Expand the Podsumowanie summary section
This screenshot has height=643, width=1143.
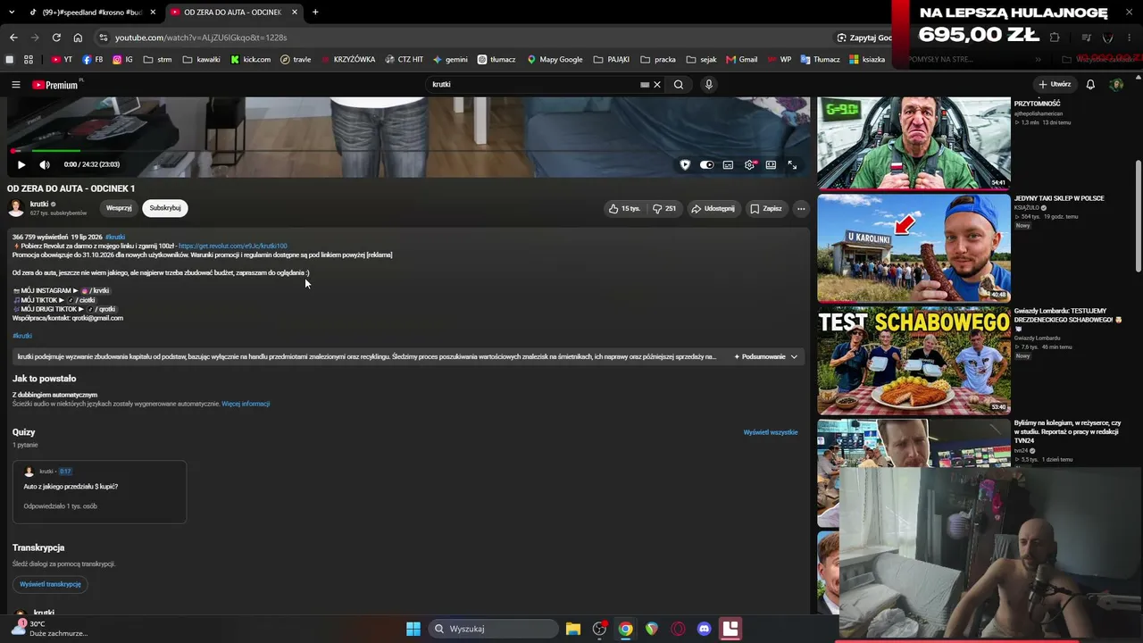point(765,356)
